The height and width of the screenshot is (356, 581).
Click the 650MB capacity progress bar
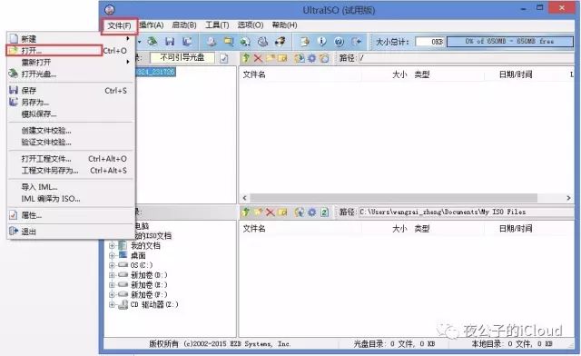coord(510,41)
